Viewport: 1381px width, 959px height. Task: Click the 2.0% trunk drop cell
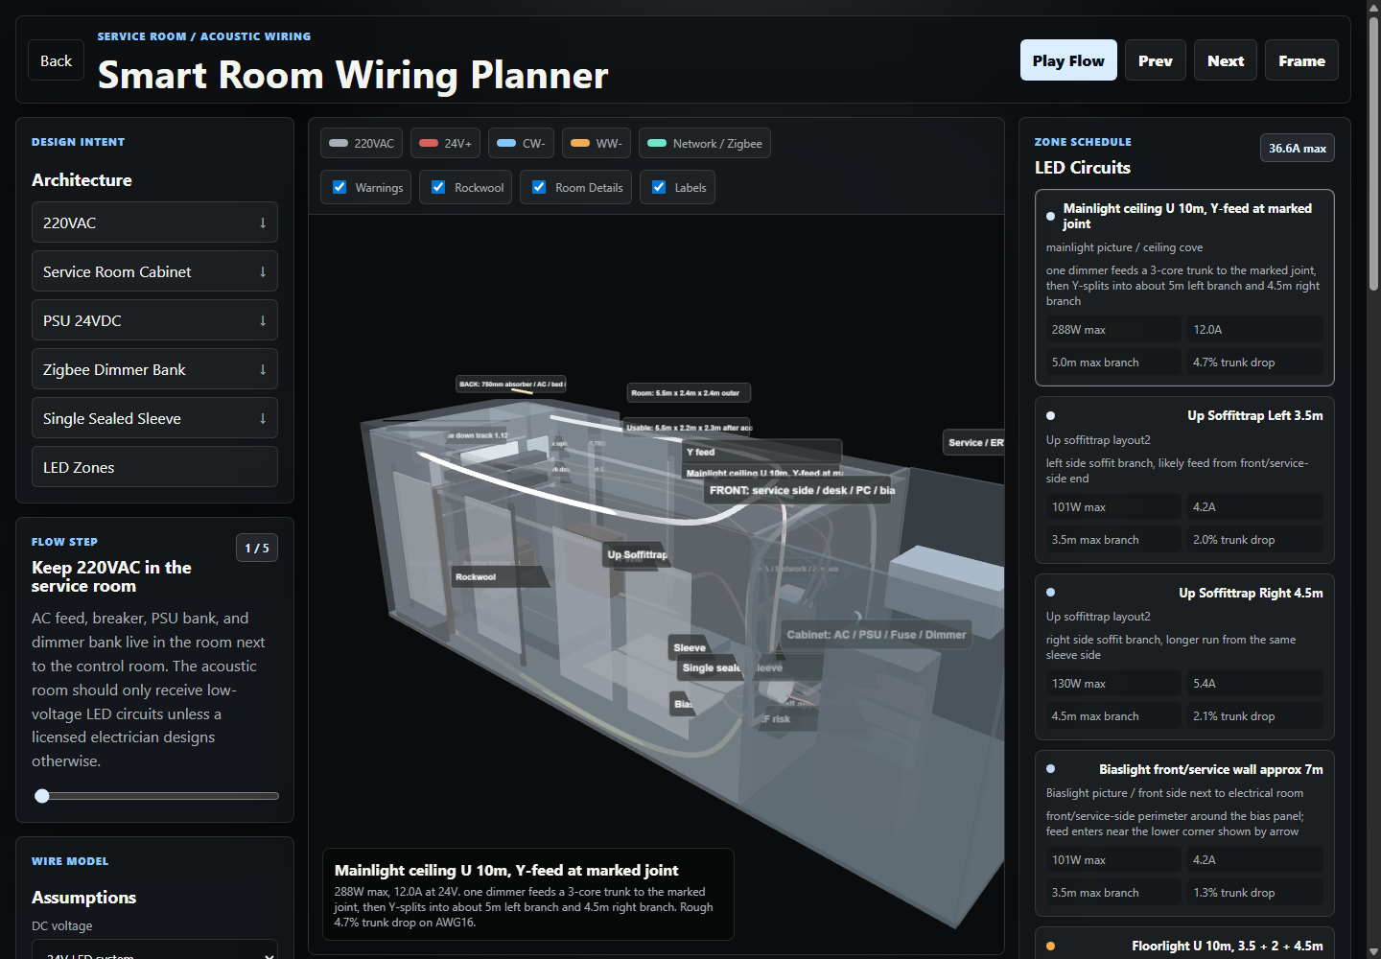pos(1255,539)
